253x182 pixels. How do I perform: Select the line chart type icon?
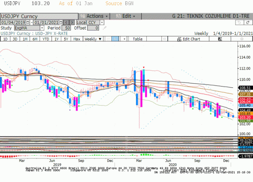(x=108, y=39)
